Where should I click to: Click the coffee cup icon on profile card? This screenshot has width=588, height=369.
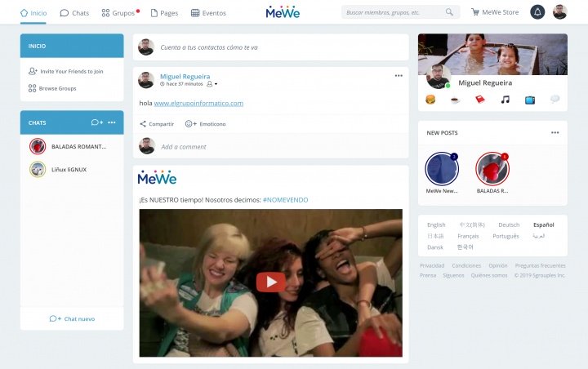(x=455, y=100)
